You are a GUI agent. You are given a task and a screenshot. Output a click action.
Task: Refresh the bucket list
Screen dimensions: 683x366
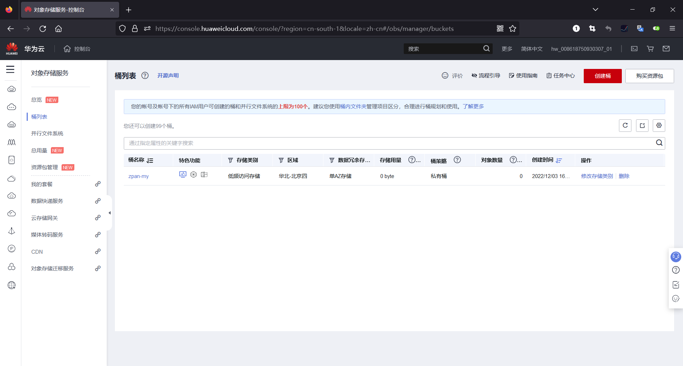pyautogui.click(x=625, y=125)
